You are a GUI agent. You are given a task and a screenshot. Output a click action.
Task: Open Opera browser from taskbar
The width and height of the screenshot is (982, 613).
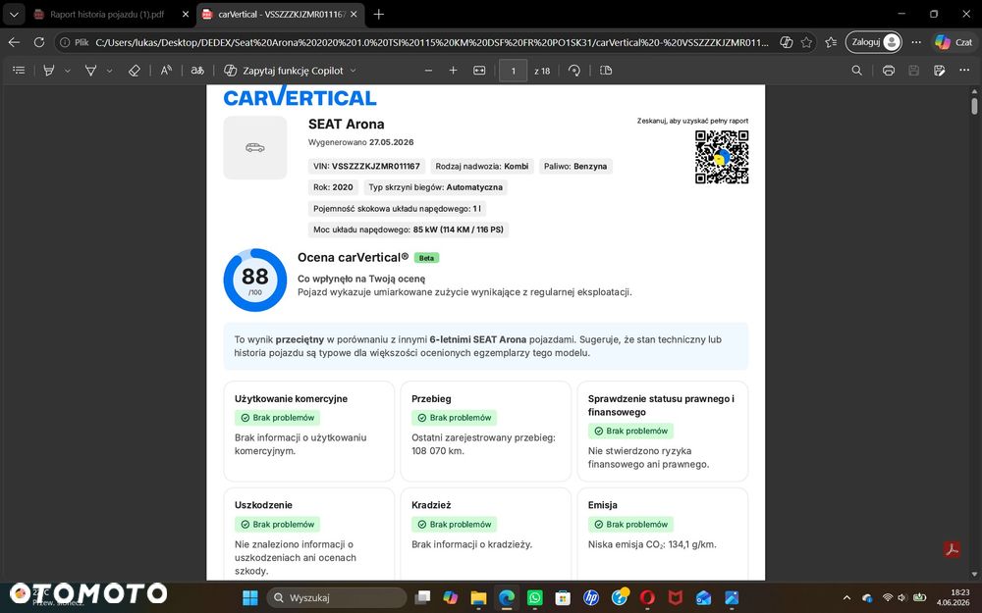click(647, 598)
